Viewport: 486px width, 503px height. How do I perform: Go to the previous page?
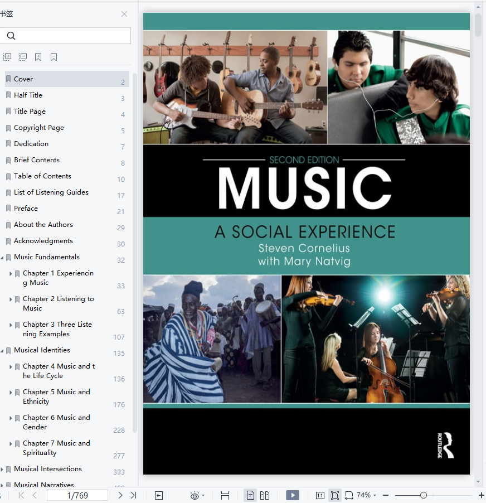click(x=35, y=495)
